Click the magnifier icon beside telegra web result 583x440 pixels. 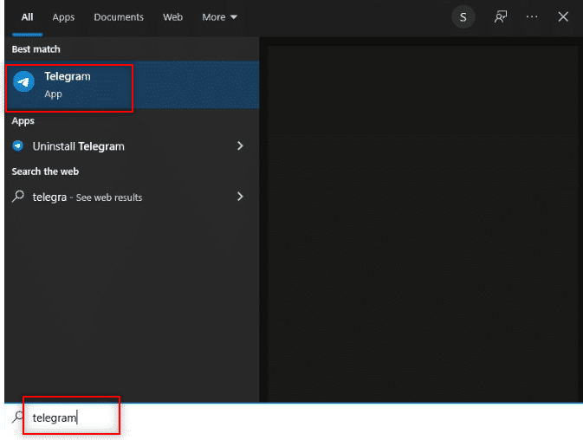(x=18, y=197)
